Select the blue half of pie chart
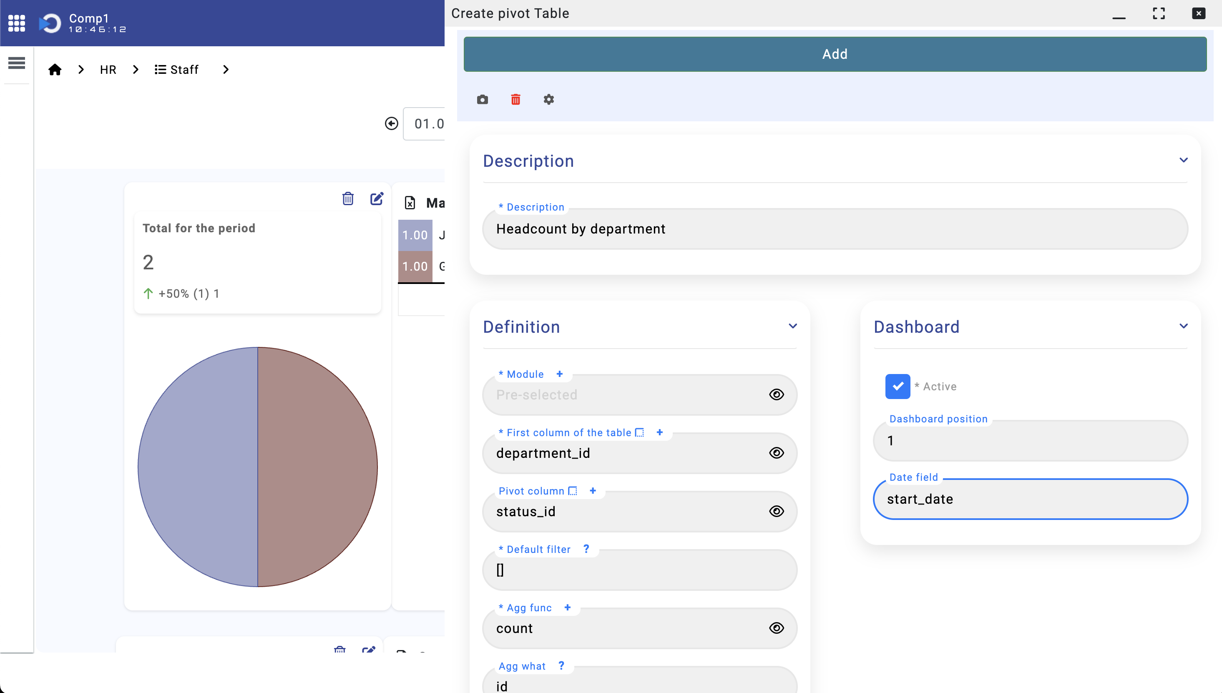Viewport: 1222px width, 693px height. (198, 467)
